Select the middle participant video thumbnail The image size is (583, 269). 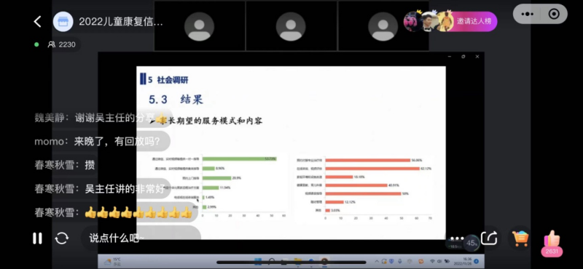291,26
